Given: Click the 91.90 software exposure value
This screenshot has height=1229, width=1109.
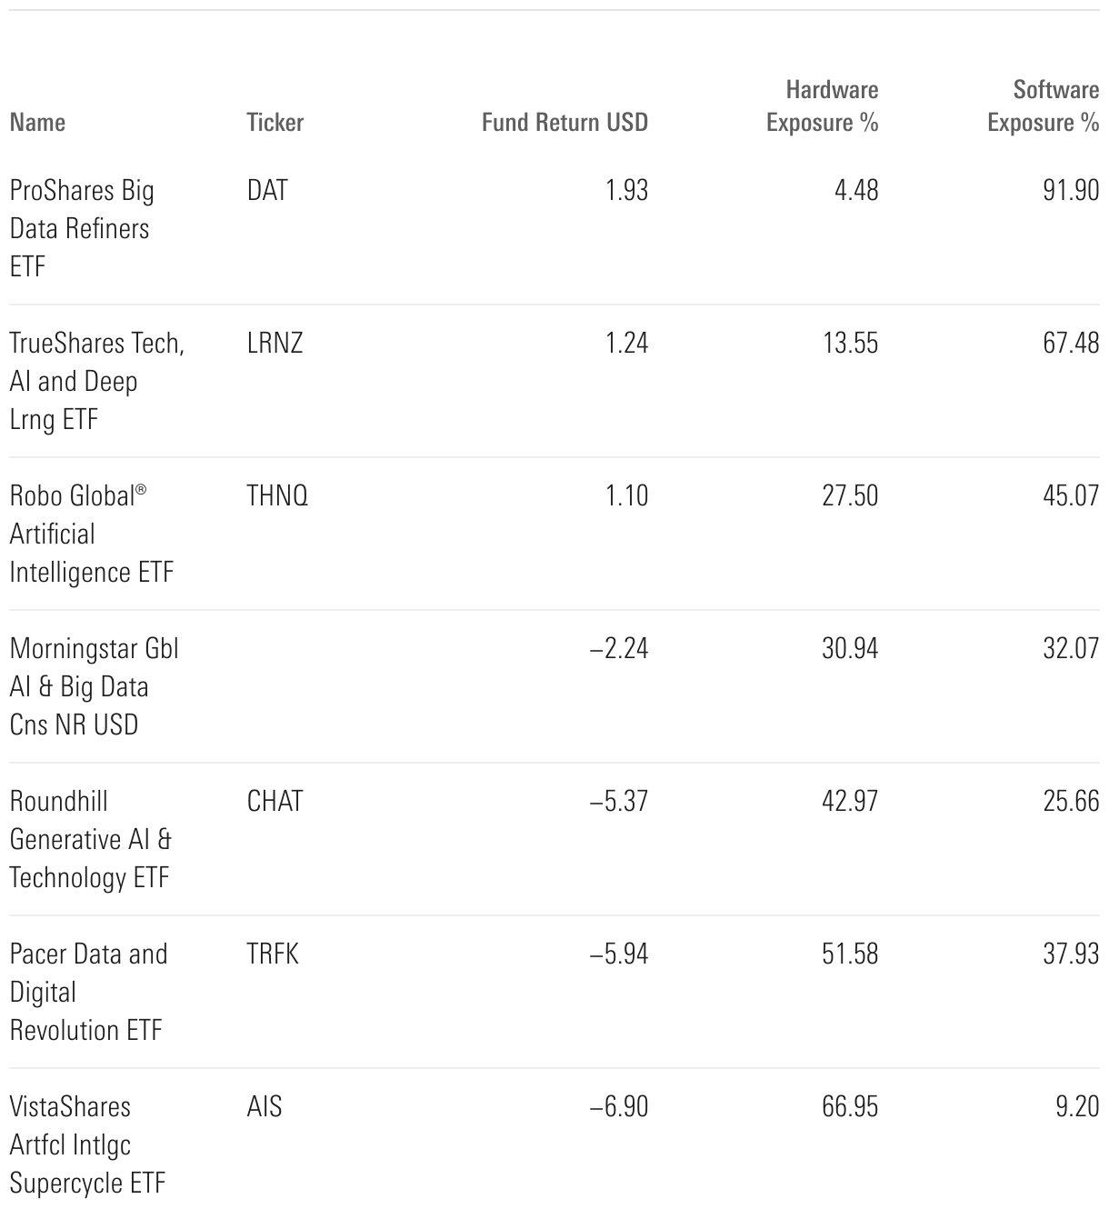Looking at the screenshot, I should (x=1071, y=190).
